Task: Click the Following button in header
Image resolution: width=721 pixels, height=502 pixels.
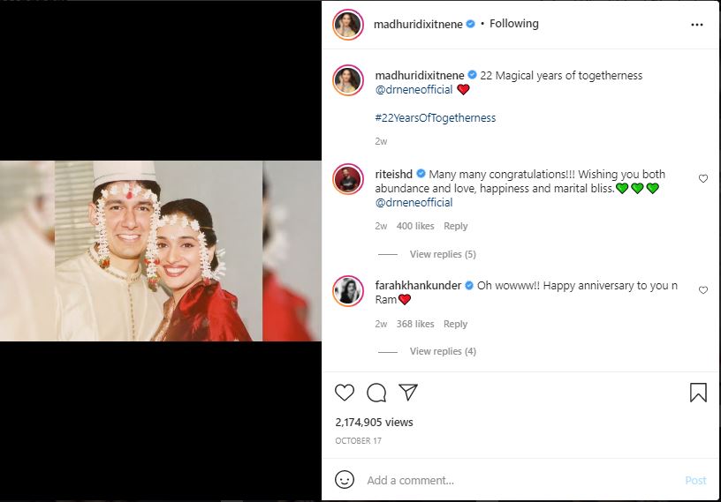Action: coord(513,24)
